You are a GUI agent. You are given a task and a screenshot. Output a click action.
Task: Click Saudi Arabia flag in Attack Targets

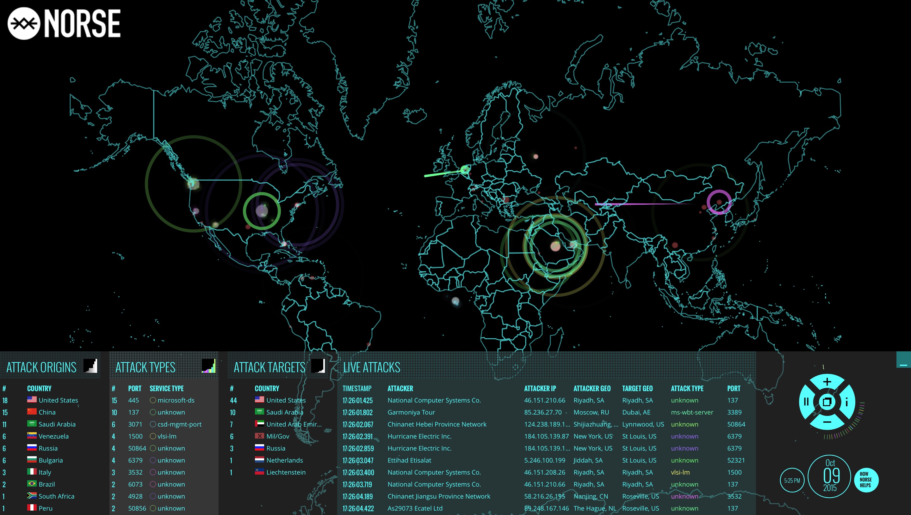(x=259, y=412)
